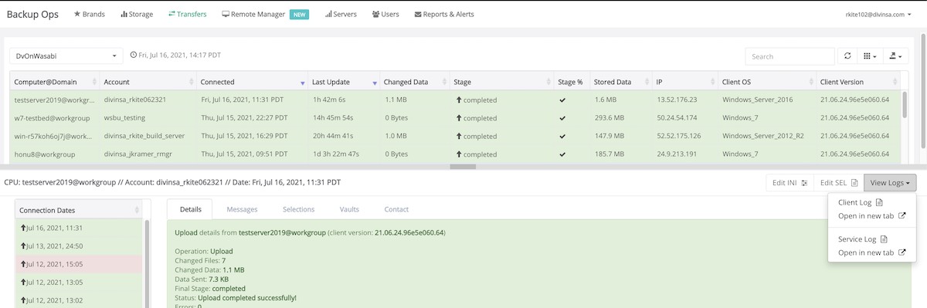Click the Windows_Server_2012_R2 cell
927x308 pixels.
coord(763,136)
